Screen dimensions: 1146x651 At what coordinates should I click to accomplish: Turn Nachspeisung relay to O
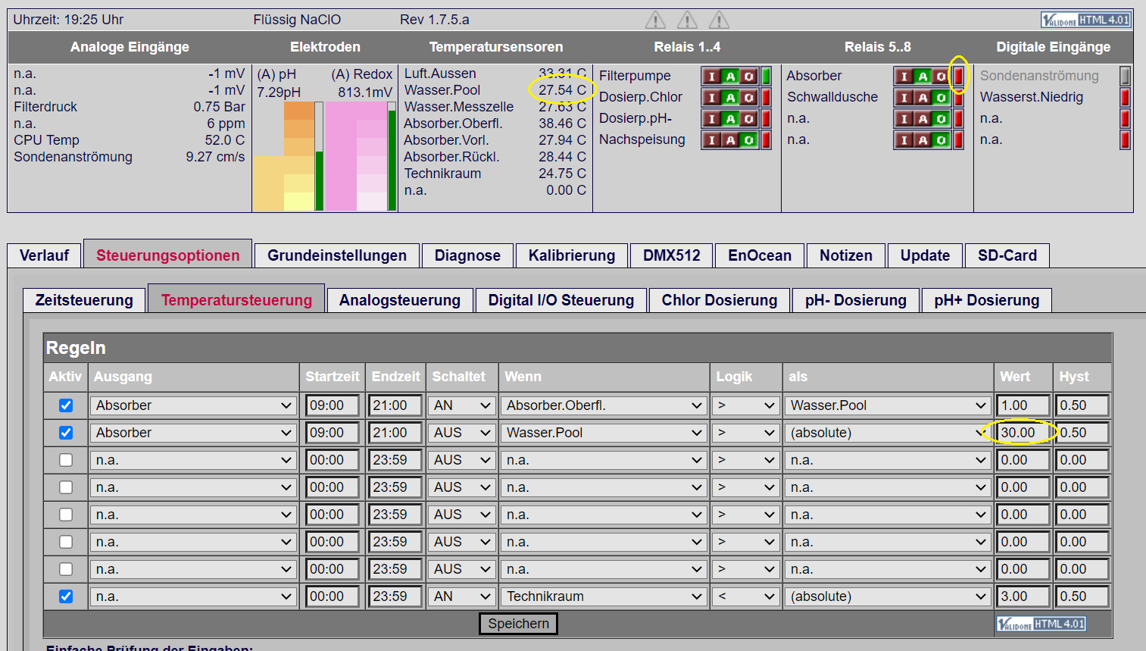(748, 139)
